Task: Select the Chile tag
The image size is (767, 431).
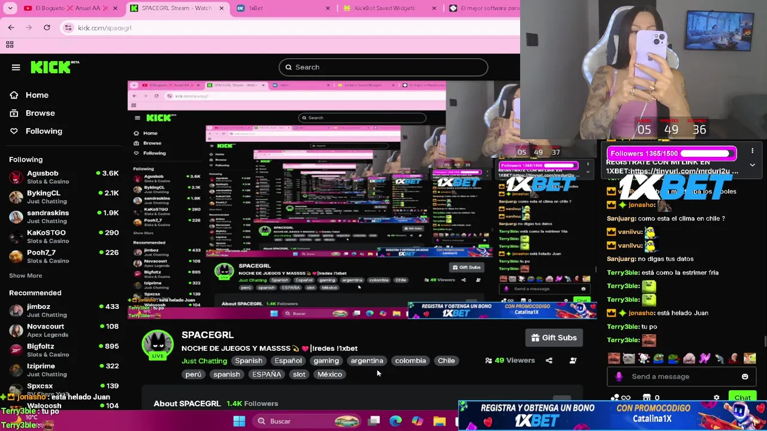Action: pos(446,361)
